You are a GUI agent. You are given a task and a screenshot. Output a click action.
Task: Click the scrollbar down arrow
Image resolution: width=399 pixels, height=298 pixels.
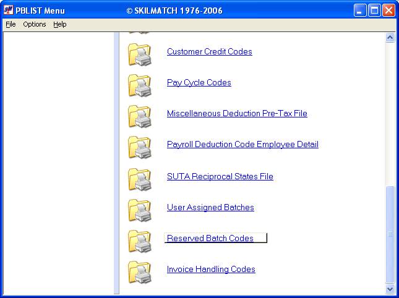[x=390, y=288]
